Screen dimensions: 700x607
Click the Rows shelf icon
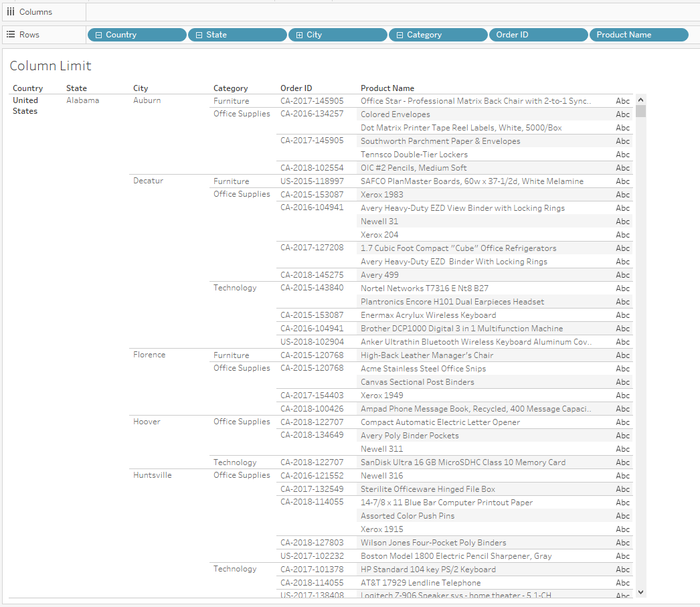11,34
